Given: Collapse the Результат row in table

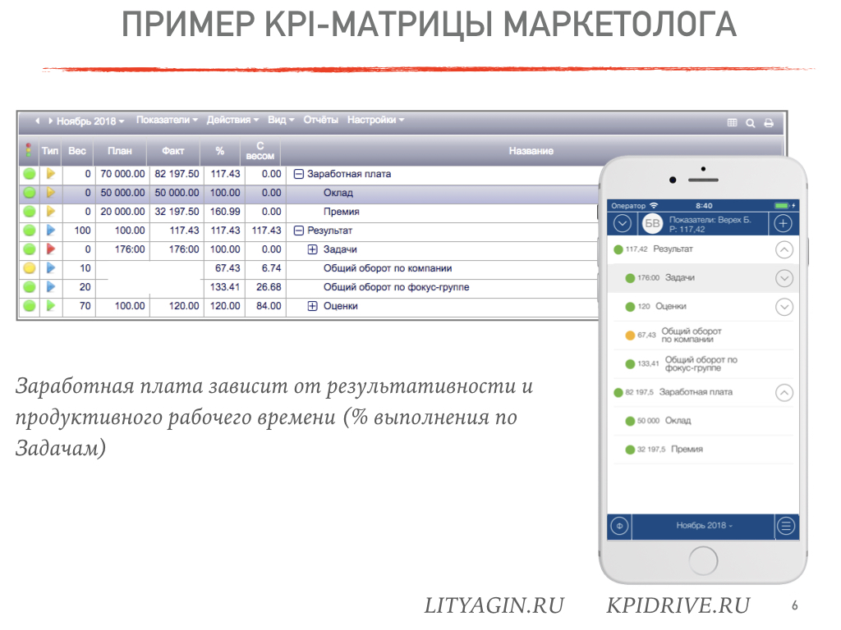Looking at the screenshot, I should [299, 231].
